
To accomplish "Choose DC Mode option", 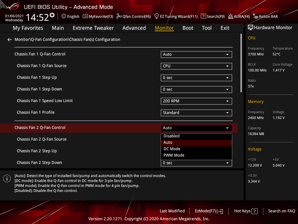I will click(x=196, y=149).
